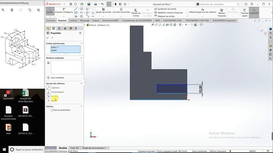Open dropdown under Afficher/Supprimer les relations
The image size is (273, 153).
(x=203, y=17)
